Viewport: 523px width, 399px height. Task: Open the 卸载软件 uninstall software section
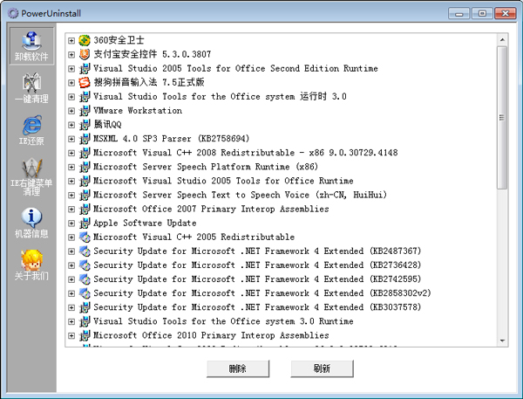coord(31,46)
